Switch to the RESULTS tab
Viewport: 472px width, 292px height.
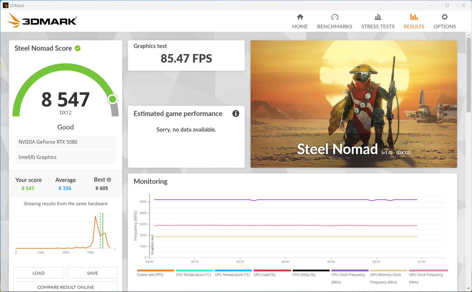[414, 21]
